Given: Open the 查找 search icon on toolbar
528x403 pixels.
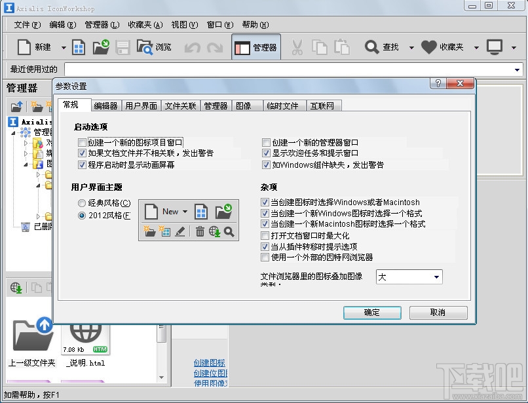Looking at the screenshot, I should [373, 47].
